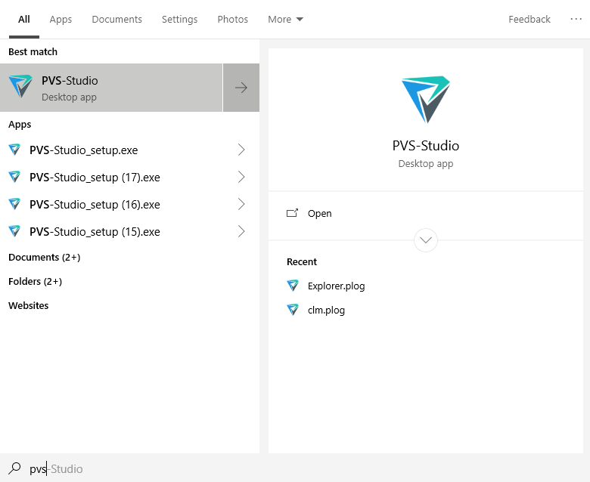Switch to the Documents tab

pos(116,19)
